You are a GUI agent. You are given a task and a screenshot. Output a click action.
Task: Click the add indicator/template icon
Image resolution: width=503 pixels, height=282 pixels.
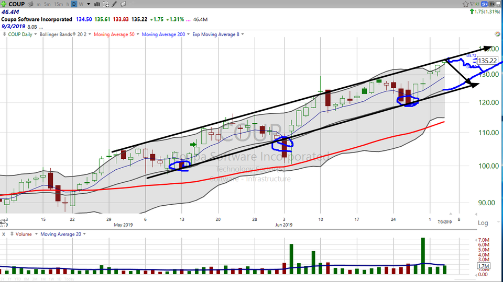105,4
